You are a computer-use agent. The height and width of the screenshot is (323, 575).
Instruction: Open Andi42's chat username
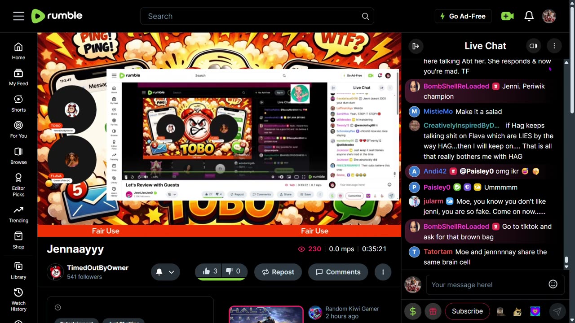(x=435, y=171)
